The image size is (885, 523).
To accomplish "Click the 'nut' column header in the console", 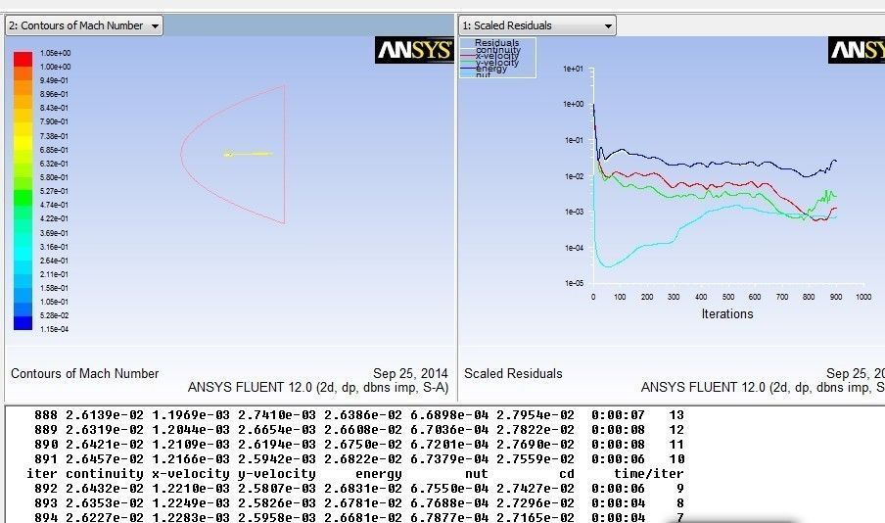I will (x=477, y=474).
